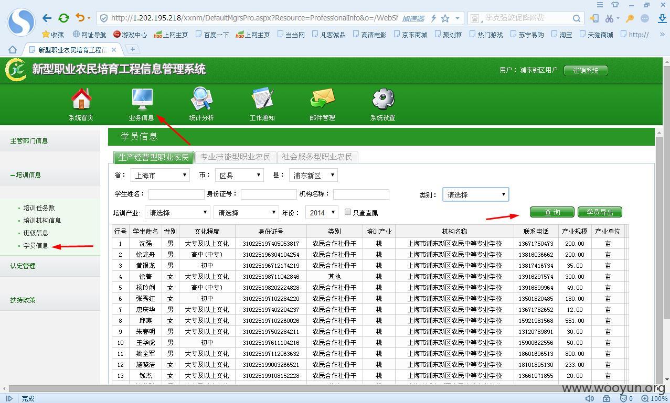The width and height of the screenshot is (670, 403).
Task: Click the 收藏 favorites star
Action: point(46,35)
